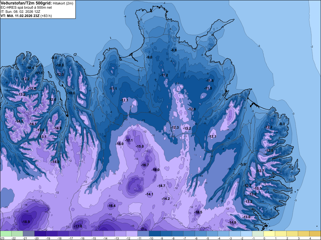The image size is (321, 240).
Task: Click the -14.0 temperature value
Action: (55, 162)
